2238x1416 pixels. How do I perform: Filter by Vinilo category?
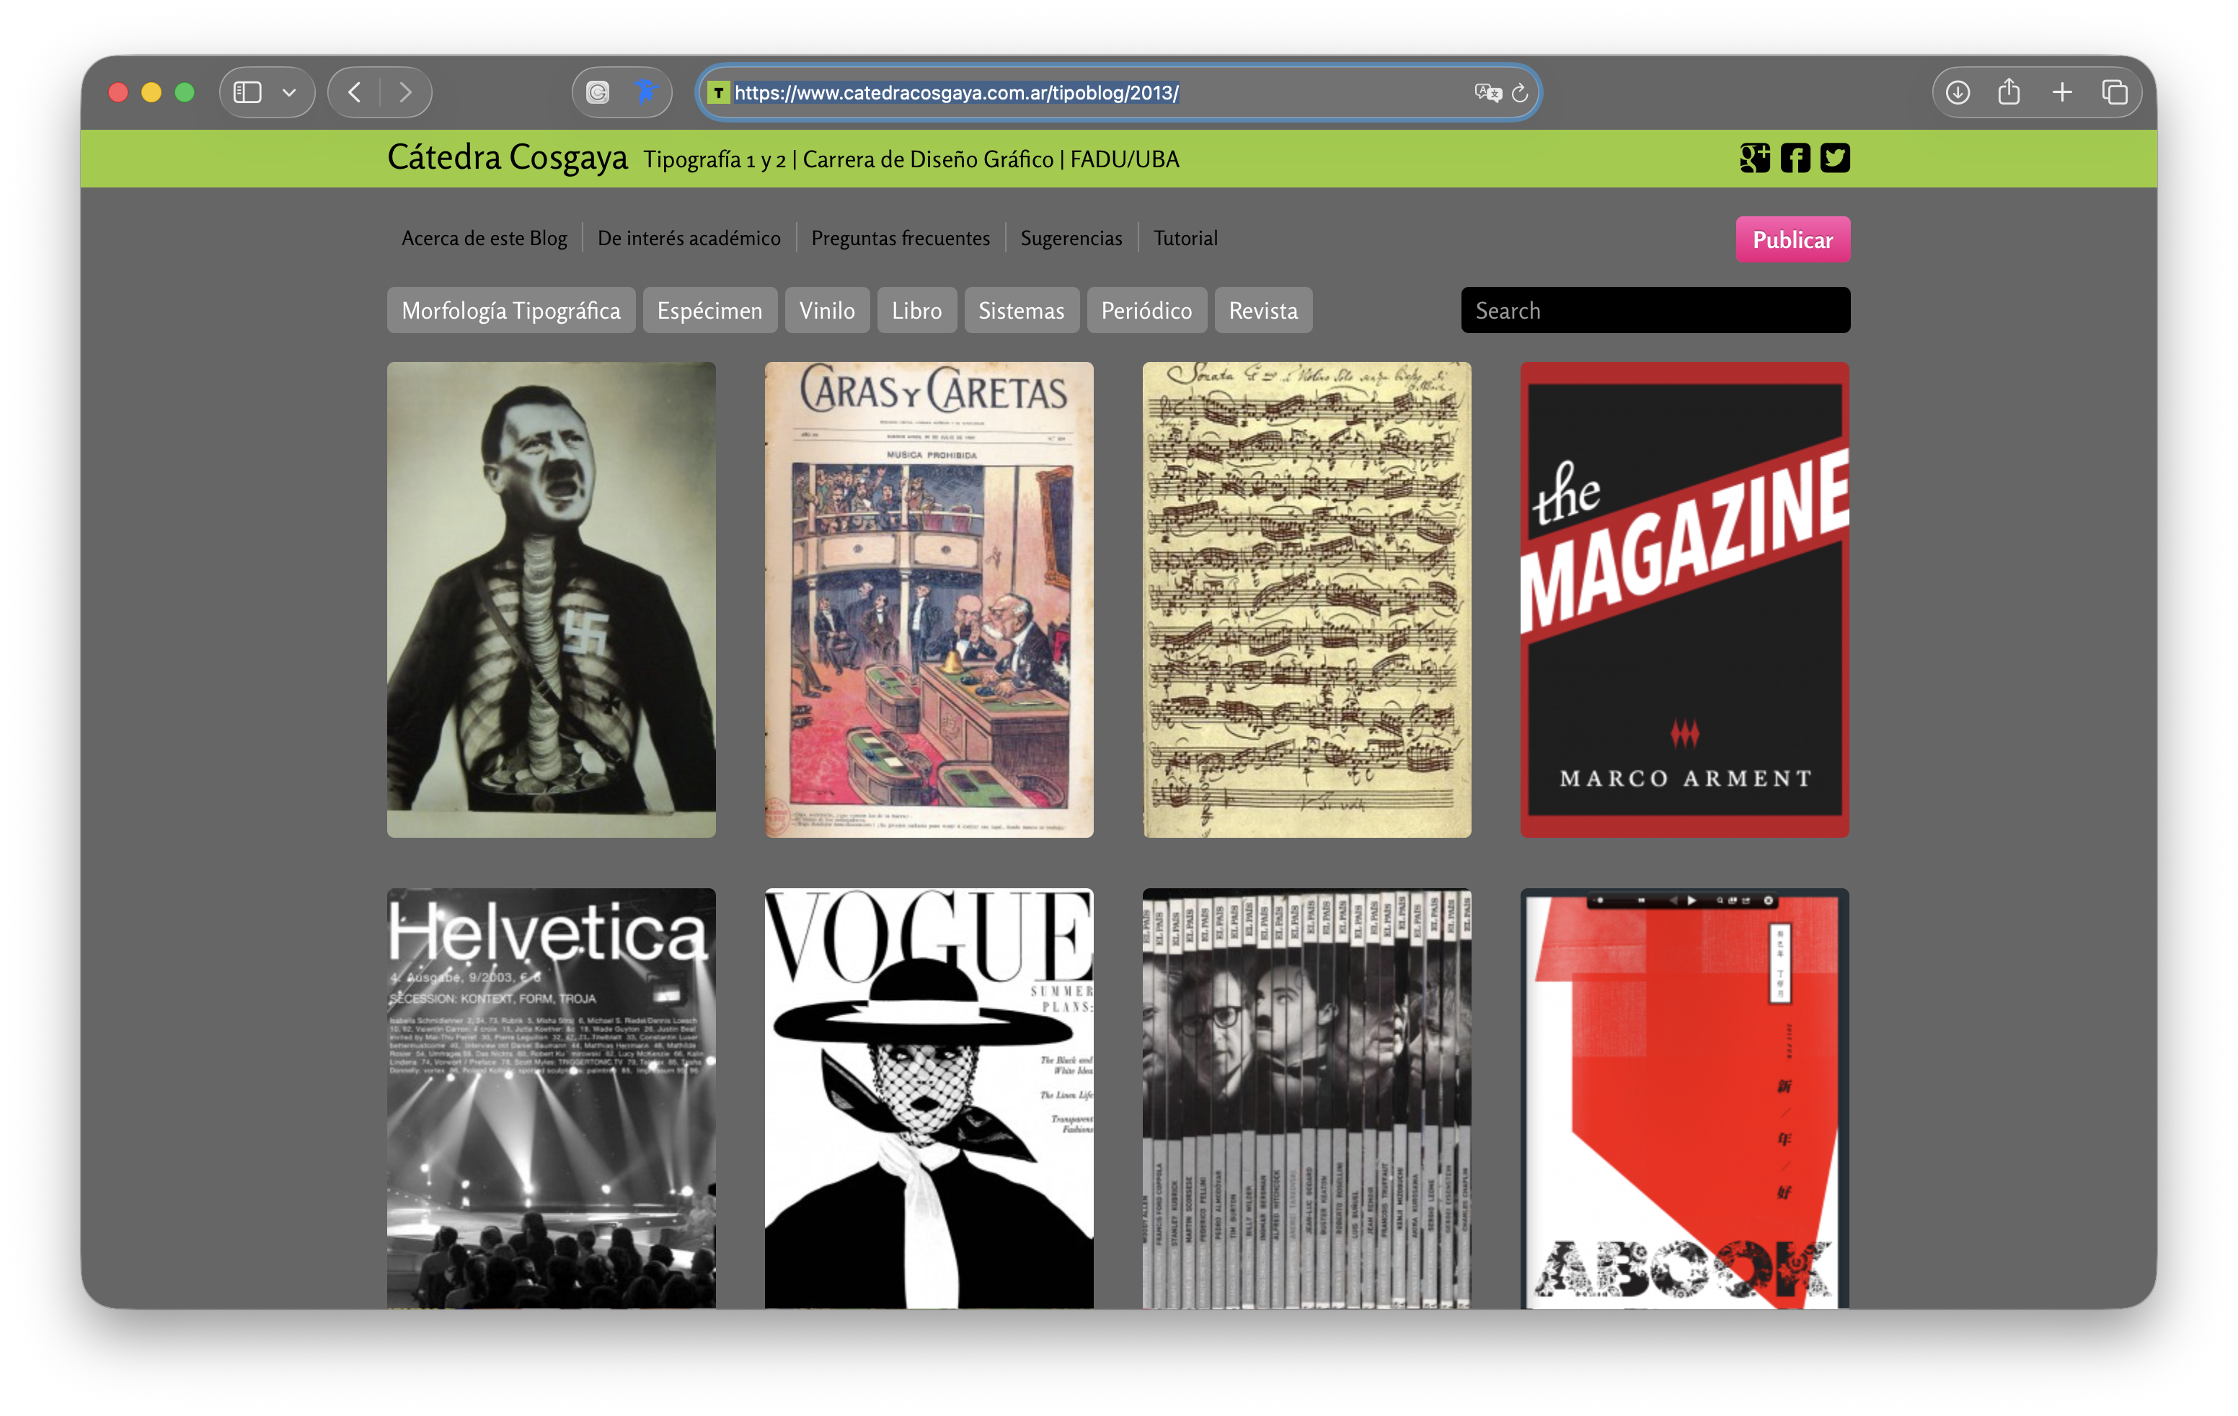tap(827, 310)
